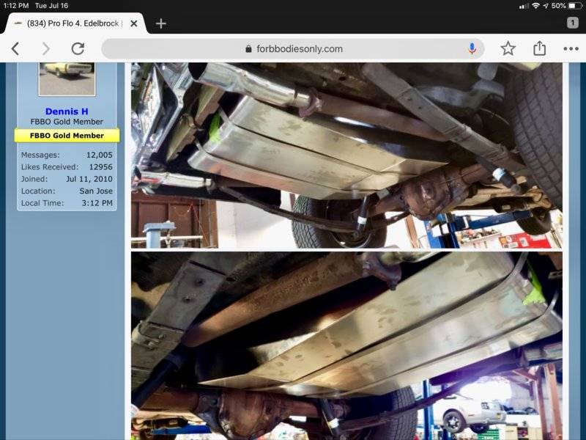
Task: Open the share sheet icon
Action: (x=540, y=48)
